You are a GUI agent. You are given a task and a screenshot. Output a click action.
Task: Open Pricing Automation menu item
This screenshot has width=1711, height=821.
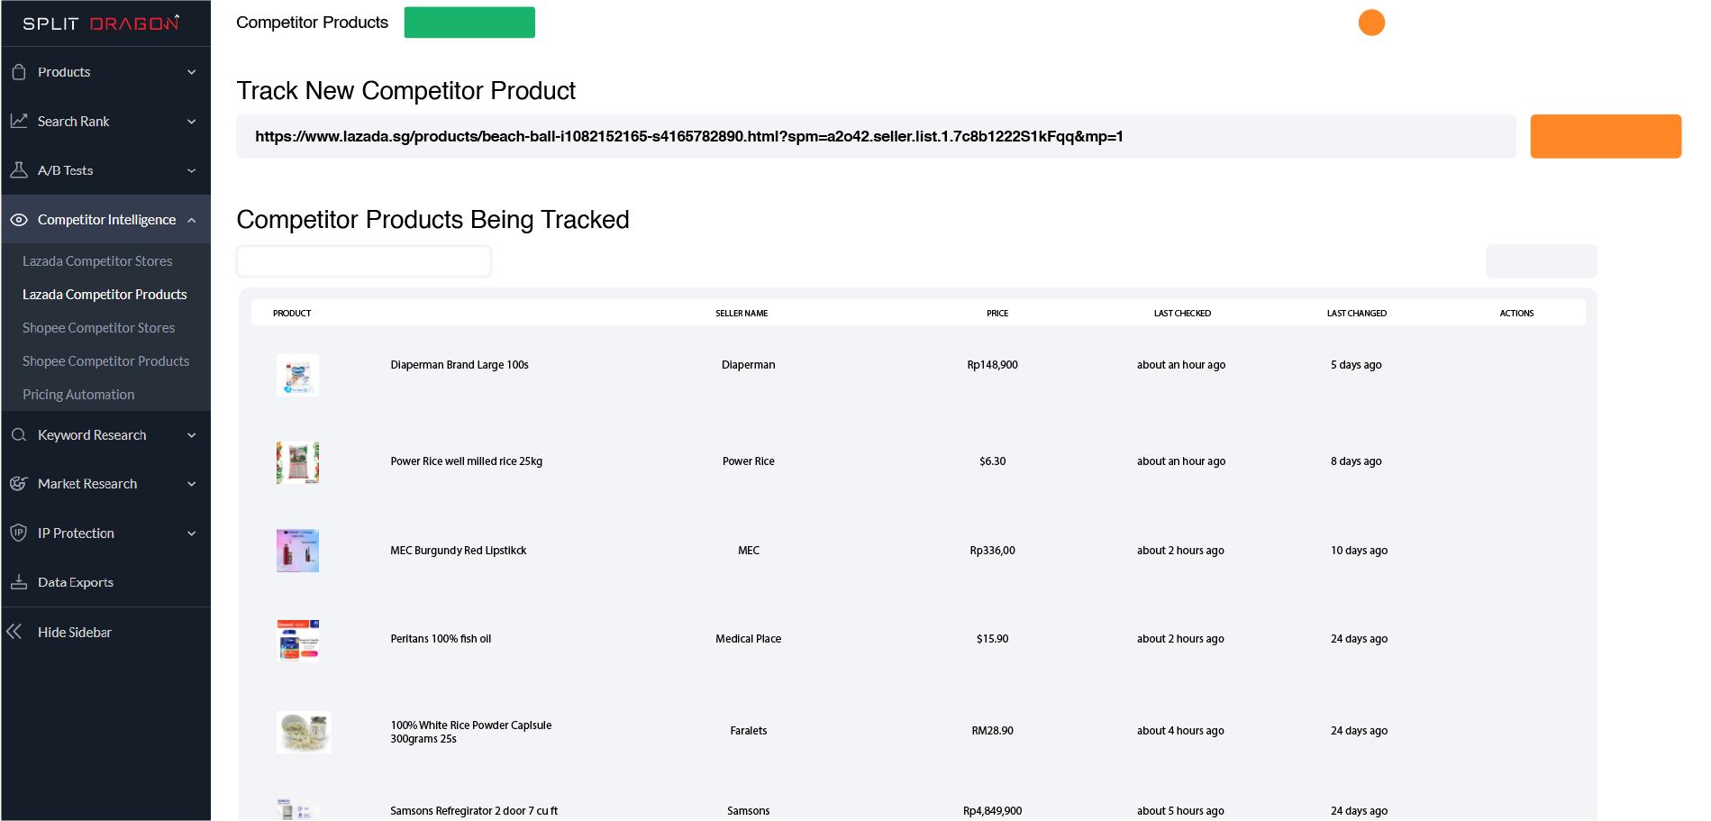click(78, 395)
